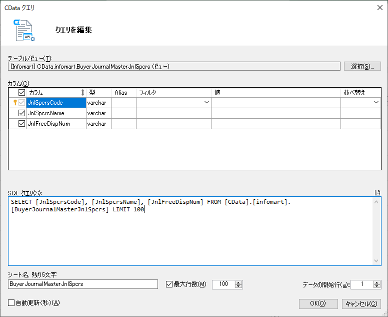
Task: Click the テーブル/ビュー text field
Action: (174, 67)
